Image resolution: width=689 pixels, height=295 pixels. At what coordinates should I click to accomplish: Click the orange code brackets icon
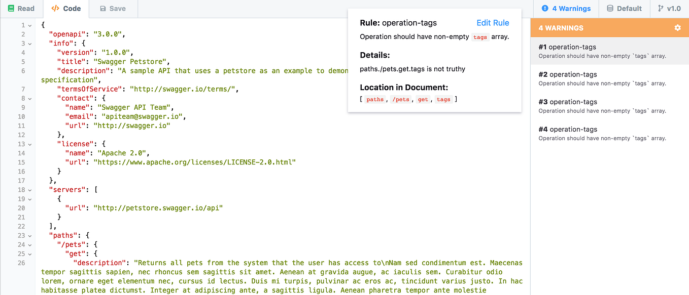click(54, 8)
